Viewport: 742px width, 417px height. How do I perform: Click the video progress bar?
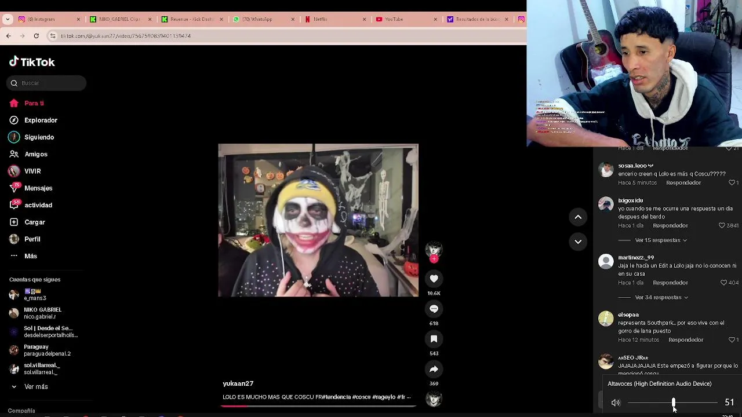[x=318, y=405]
